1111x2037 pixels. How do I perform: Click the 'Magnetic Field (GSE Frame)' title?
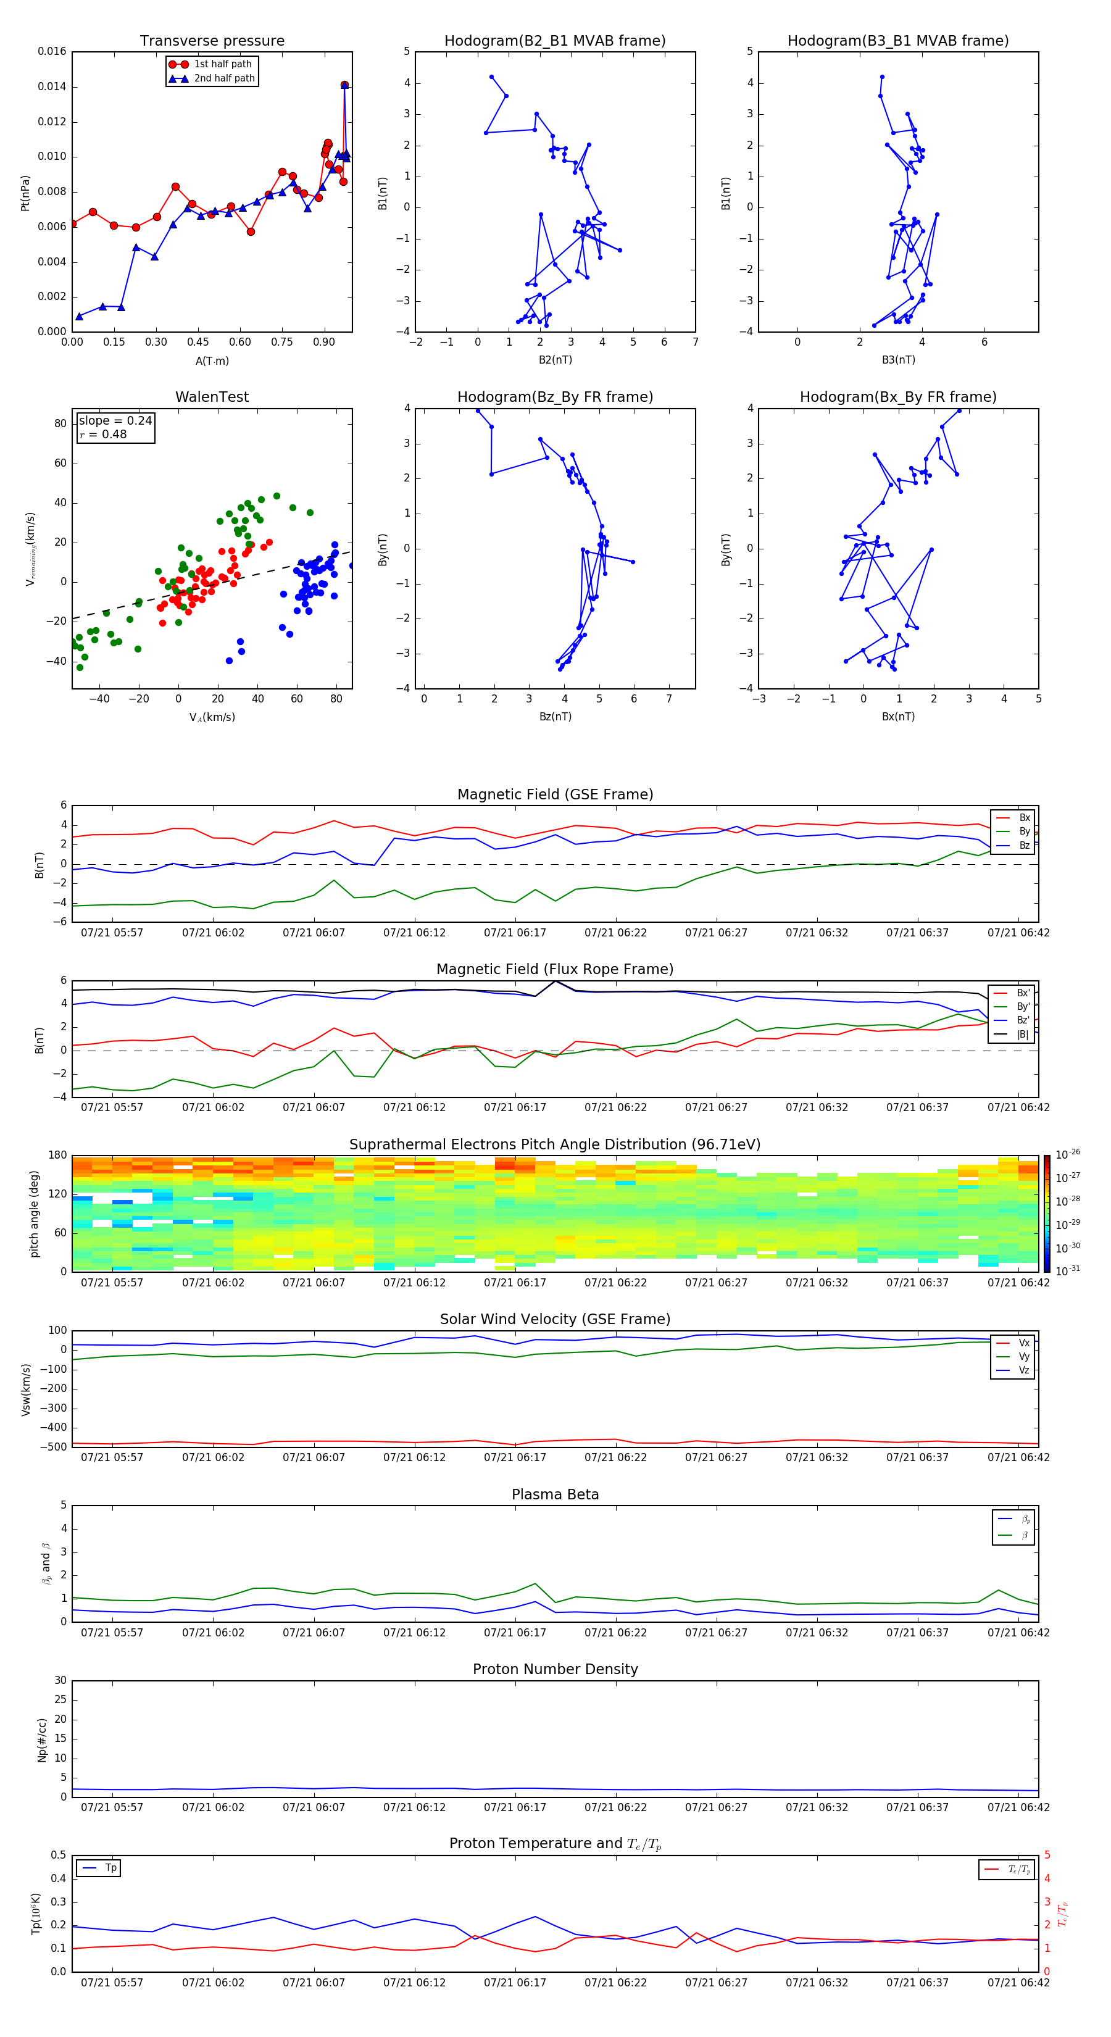point(555,794)
